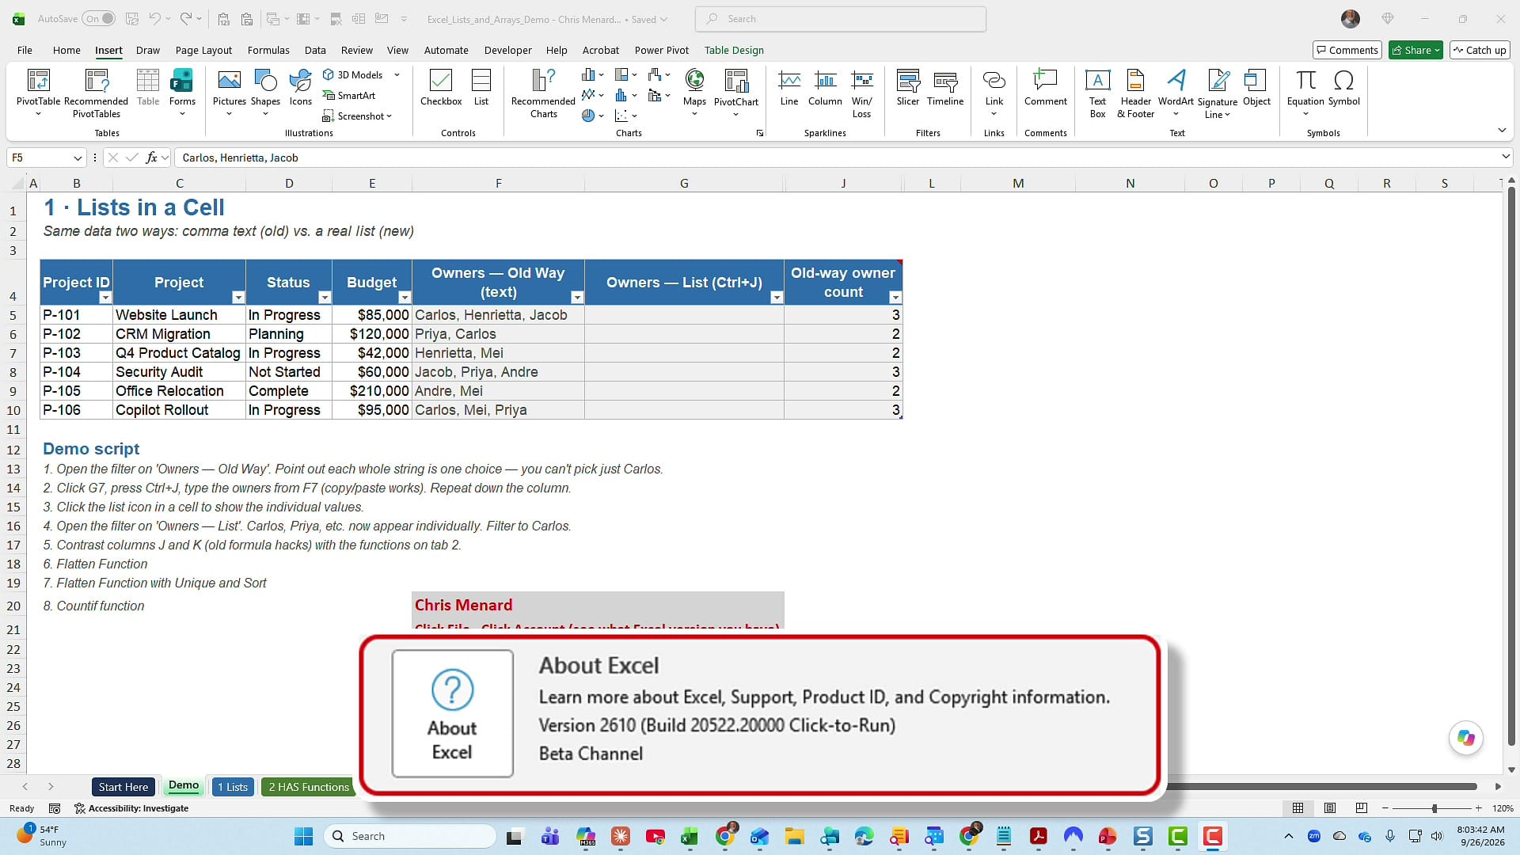
Task: Open Recommended PivotTables
Action: pyautogui.click(x=96, y=93)
